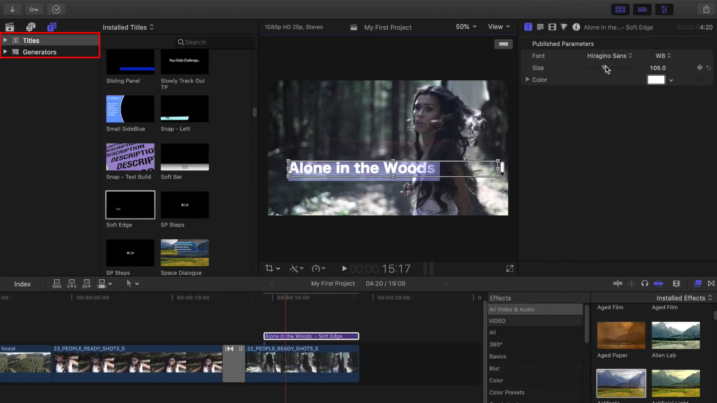Image resolution: width=717 pixels, height=403 pixels.
Task: Select the Soft Bar title thumbnail
Action: pyautogui.click(x=184, y=157)
